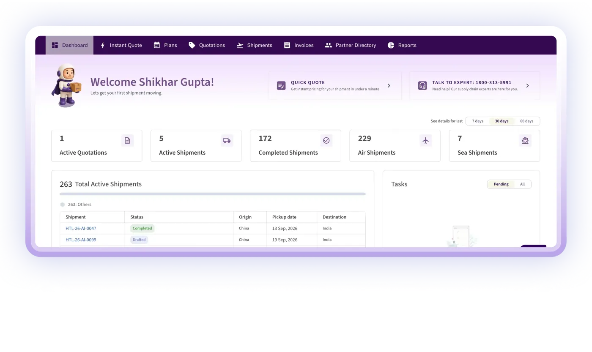Click the '263 Total Active Shipments' heading

click(x=101, y=184)
